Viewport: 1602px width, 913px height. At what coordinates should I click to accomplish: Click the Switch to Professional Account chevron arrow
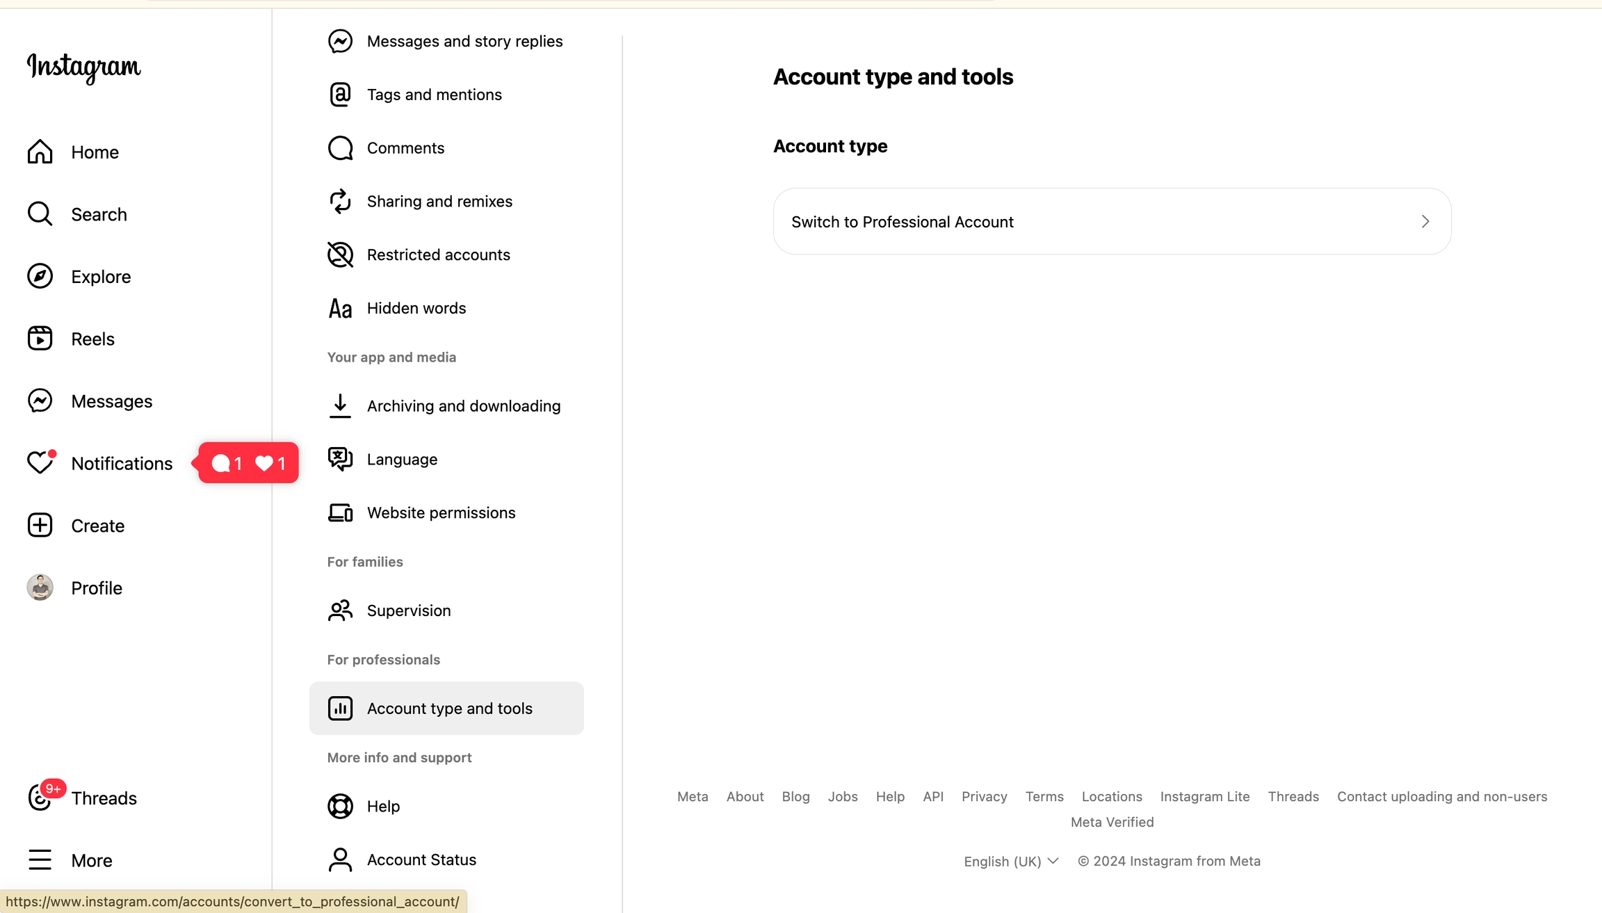pyautogui.click(x=1425, y=221)
